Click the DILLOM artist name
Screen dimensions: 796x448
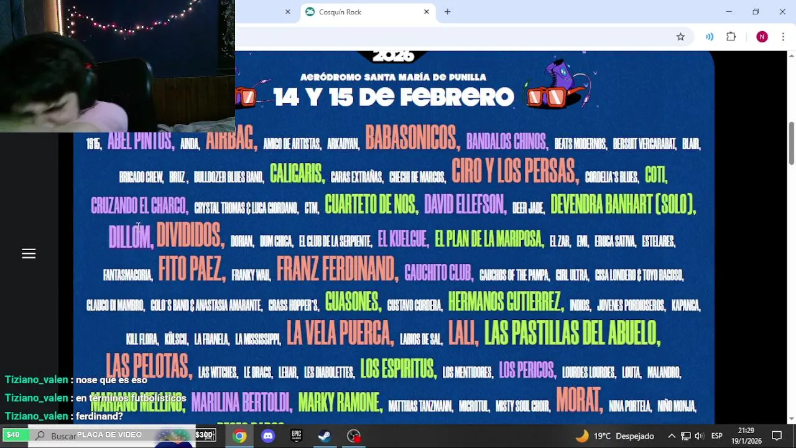click(x=131, y=237)
